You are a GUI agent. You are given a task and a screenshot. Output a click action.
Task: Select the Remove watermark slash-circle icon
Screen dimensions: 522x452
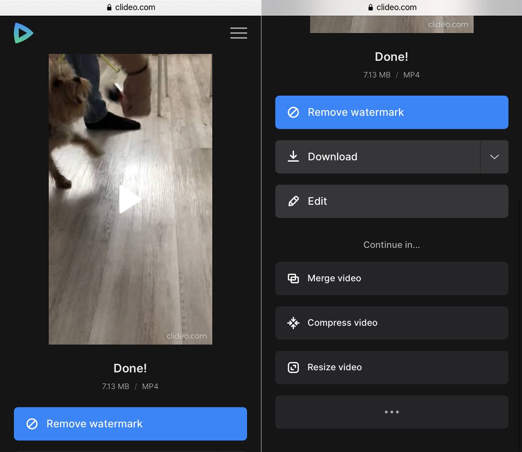294,112
